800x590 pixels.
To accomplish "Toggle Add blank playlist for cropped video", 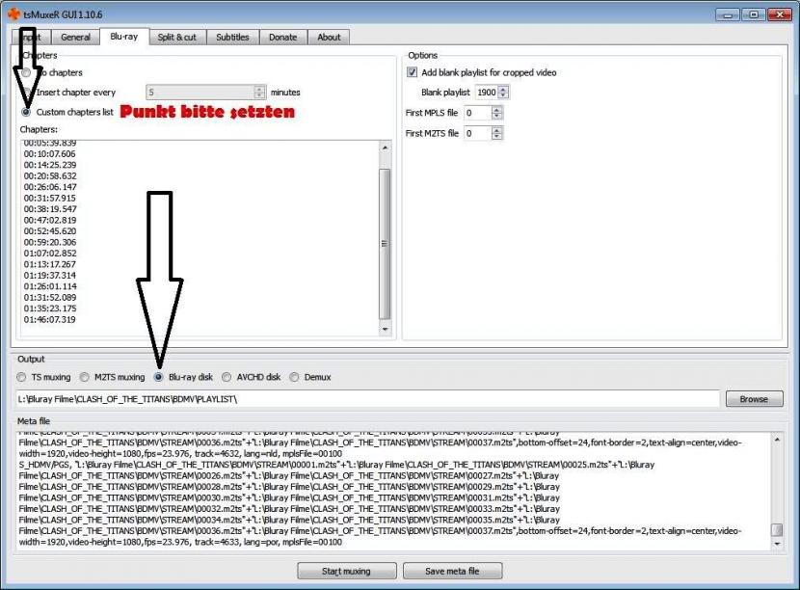I will 413,72.
